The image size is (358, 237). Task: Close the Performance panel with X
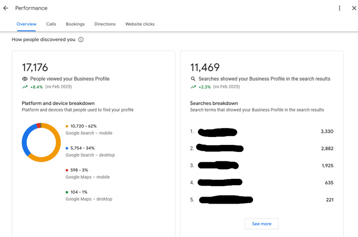click(354, 8)
